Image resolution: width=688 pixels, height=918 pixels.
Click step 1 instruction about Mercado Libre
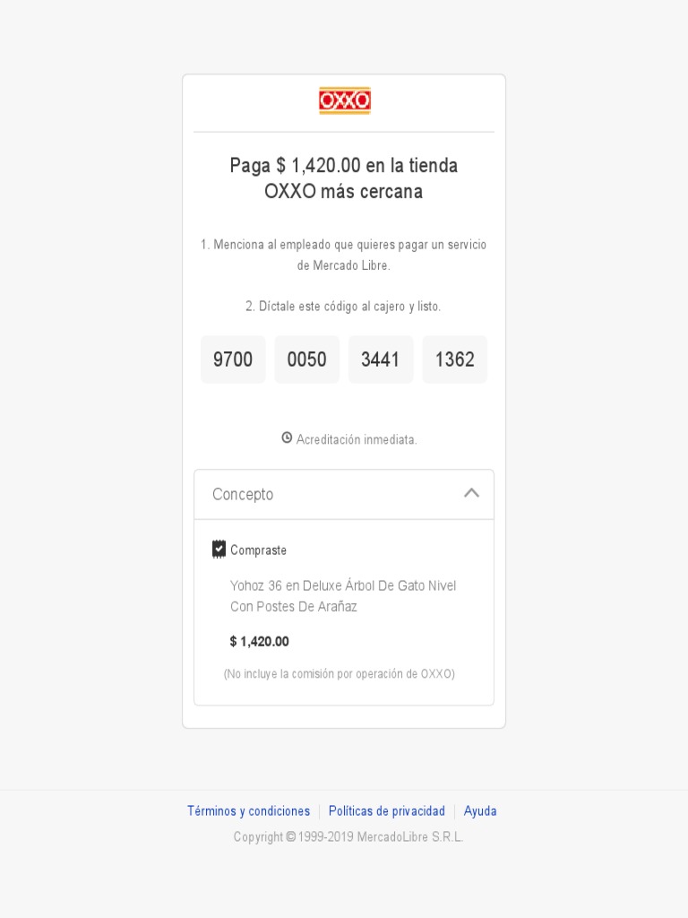coord(344,255)
